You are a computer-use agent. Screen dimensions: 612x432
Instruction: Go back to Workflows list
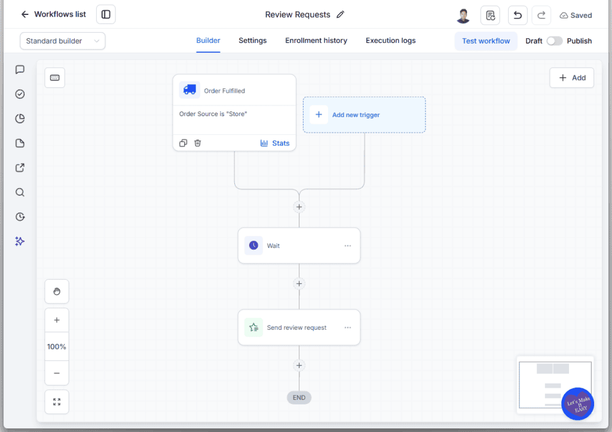point(53,14)
